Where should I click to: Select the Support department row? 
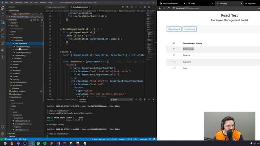tap(213, 62)
